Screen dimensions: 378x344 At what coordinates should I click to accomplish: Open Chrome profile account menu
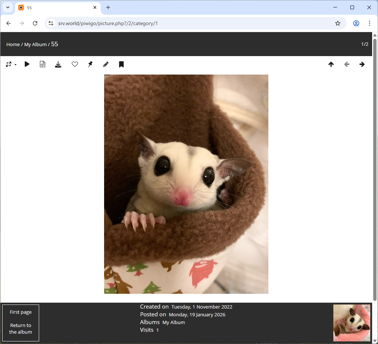[356, 23]
